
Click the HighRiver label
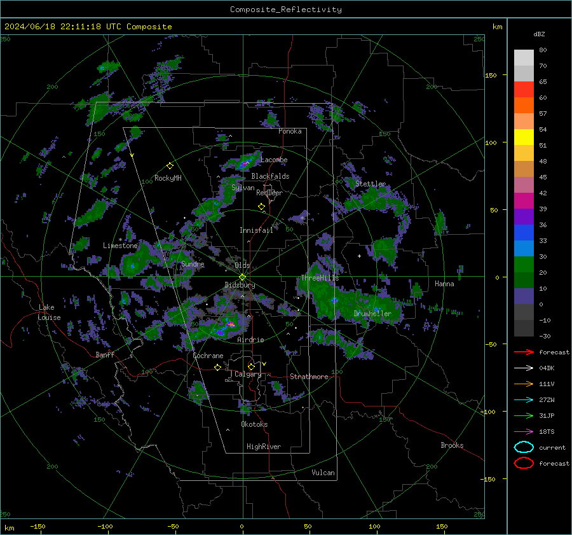pyautogui.click(x=264, y=447)
